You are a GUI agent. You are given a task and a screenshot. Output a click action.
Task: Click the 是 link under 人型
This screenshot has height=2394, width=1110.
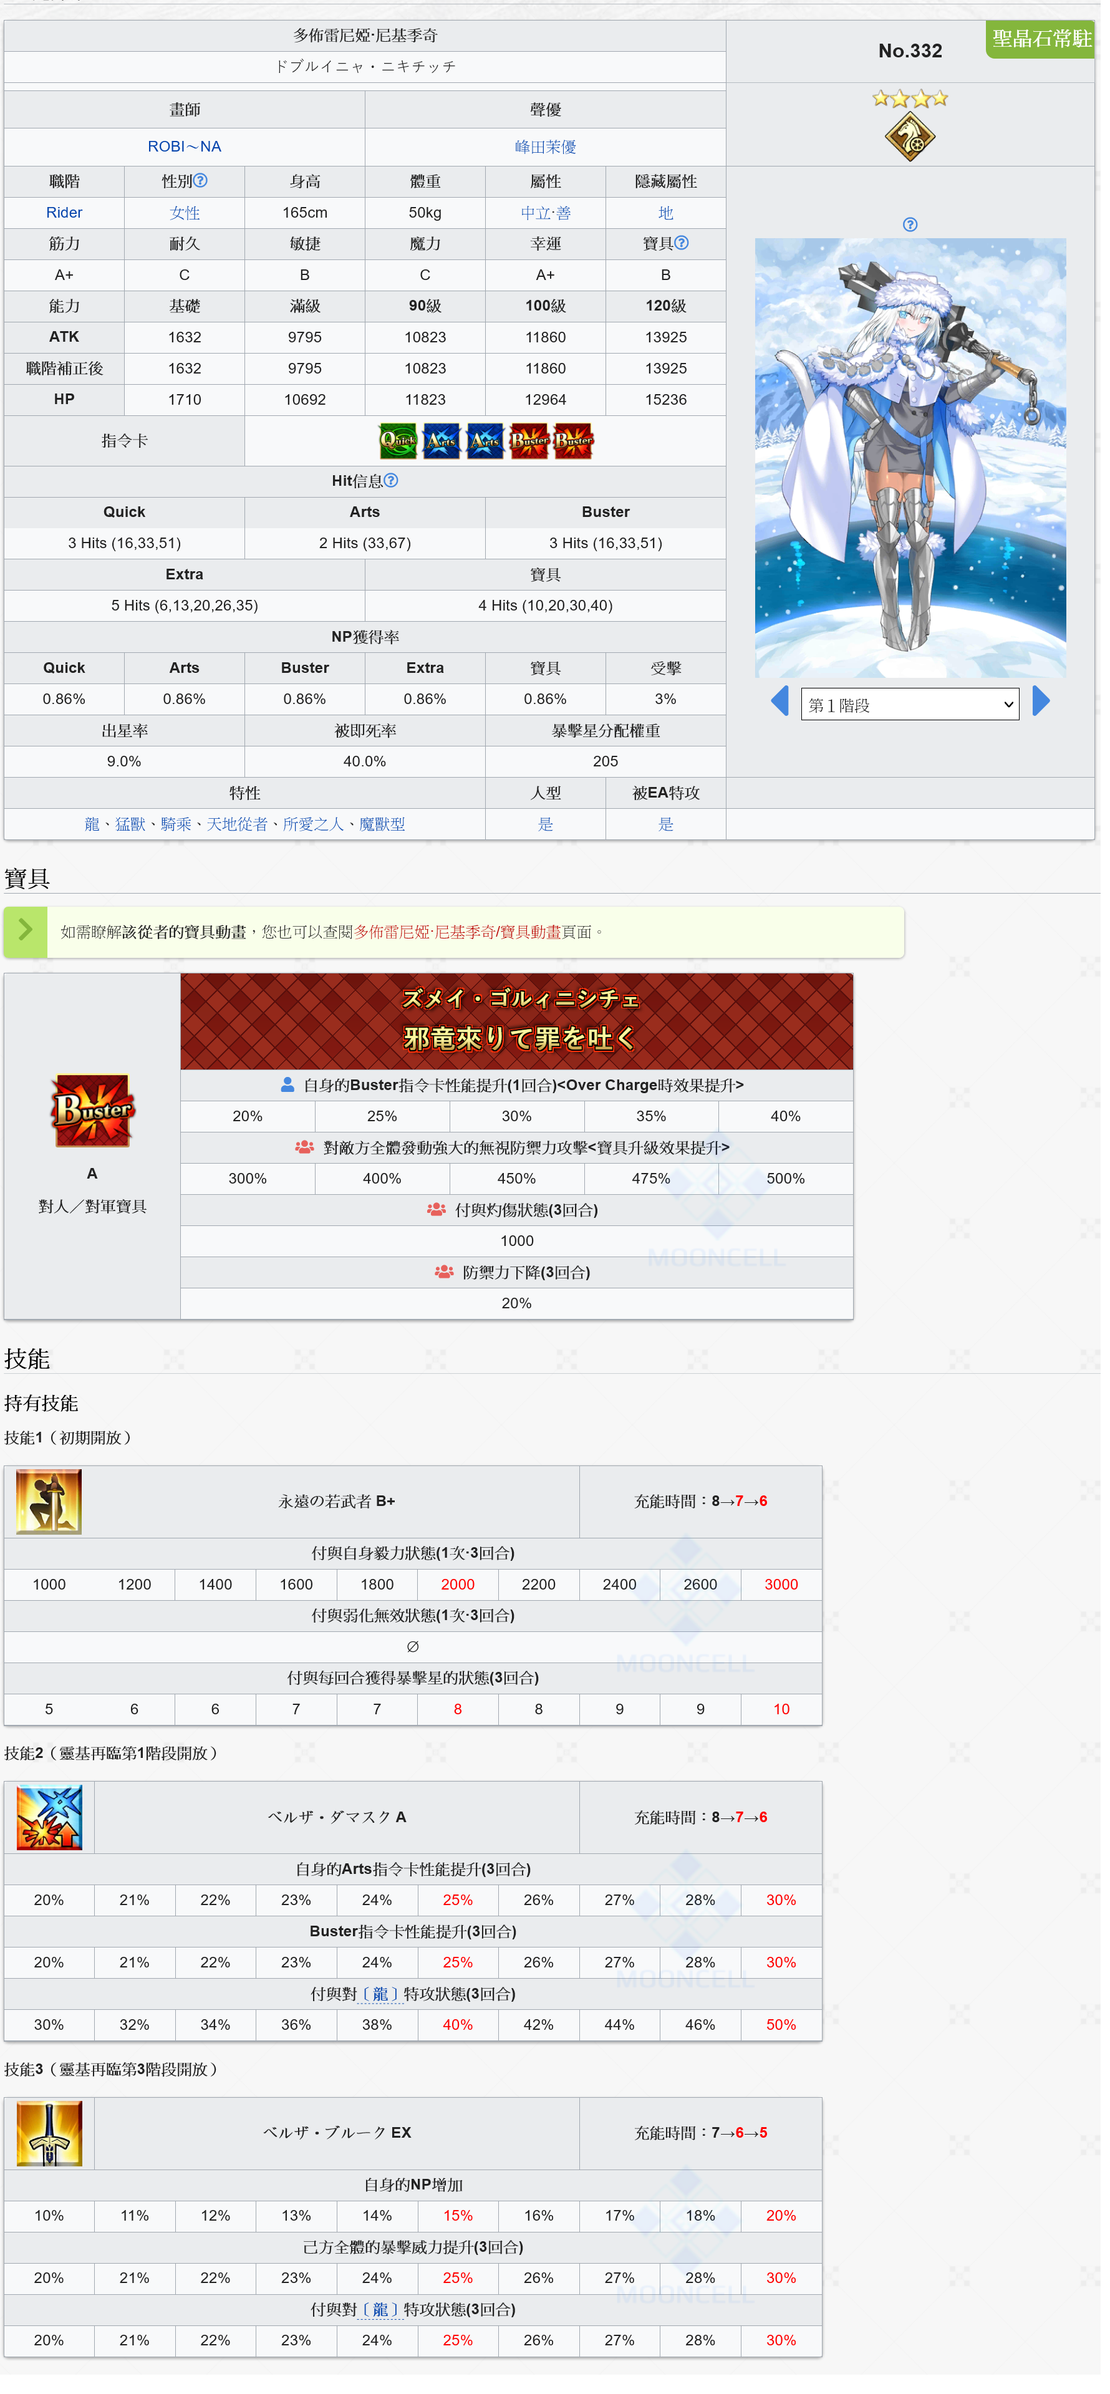(x=551, y=831)
